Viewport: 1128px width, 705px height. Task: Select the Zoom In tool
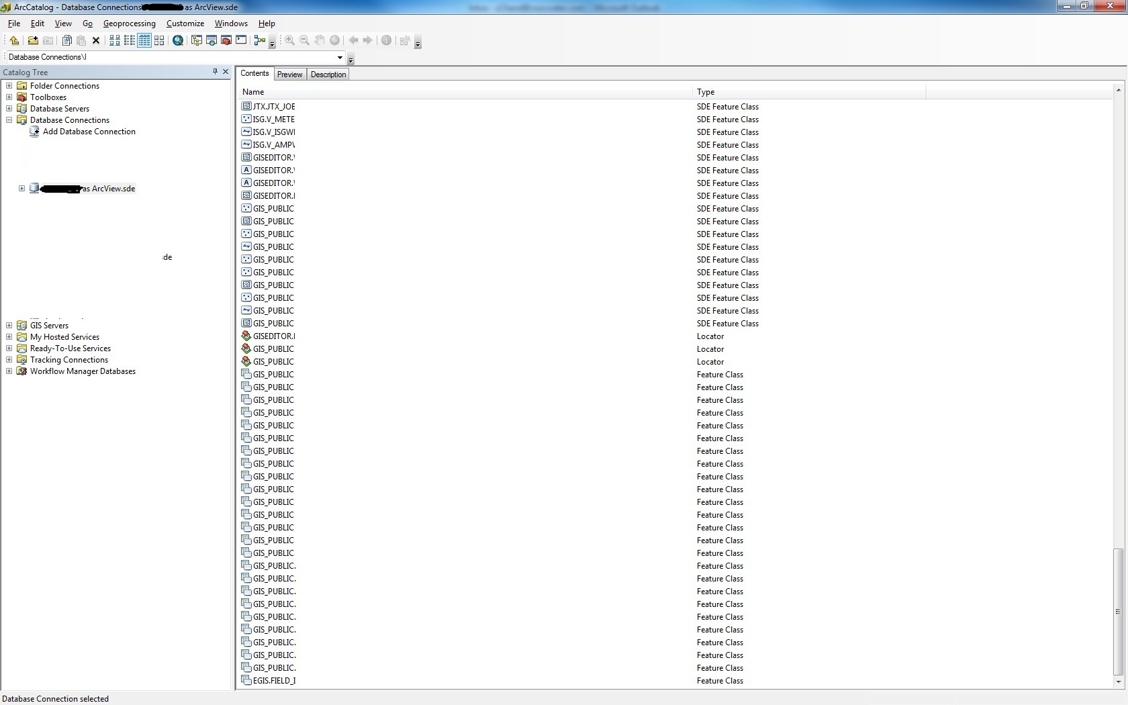tap(289, 41)
